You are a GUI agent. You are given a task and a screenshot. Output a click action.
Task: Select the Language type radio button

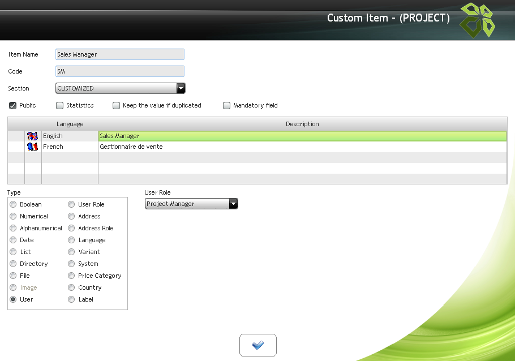click(x=71, y=240)
